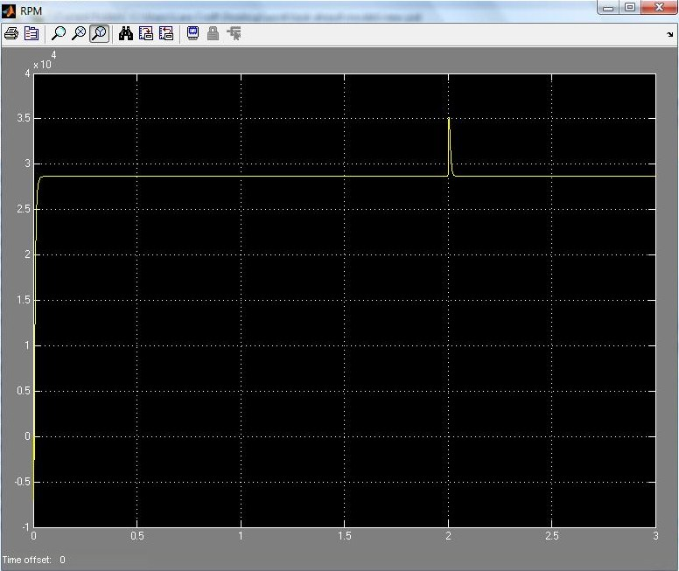Screen dimensions: 679x571
Task: Maximize the RPM scope window
Action: pos(629,8)
